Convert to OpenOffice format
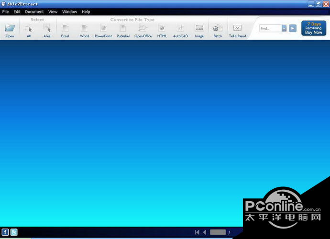 [x=143, y=29]
